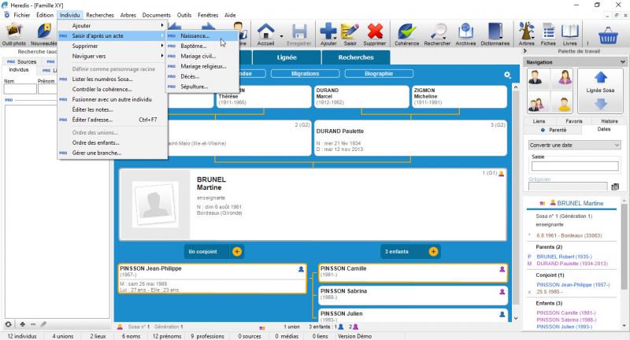Click the Saisie date input field
630x340 pixels.
575,166
